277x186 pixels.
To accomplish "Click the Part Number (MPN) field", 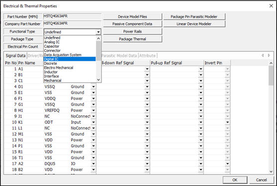I will 72,16.
